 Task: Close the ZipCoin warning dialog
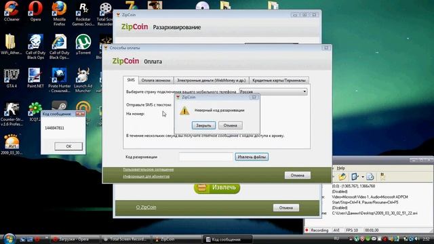click(254, 97)
